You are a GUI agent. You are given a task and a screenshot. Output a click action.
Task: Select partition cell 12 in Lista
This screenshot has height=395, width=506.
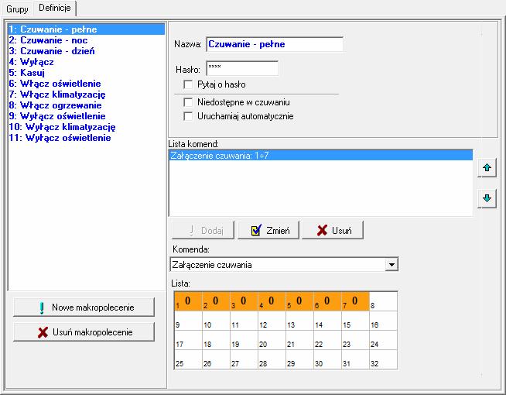point(272,321)
